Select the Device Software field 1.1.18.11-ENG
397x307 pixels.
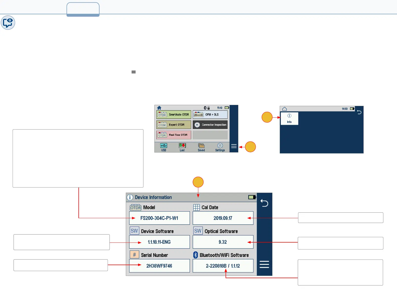pos(159,242)
